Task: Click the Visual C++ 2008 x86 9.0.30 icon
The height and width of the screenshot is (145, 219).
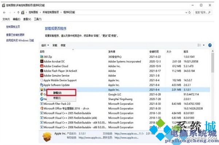Action: (42, 127)
